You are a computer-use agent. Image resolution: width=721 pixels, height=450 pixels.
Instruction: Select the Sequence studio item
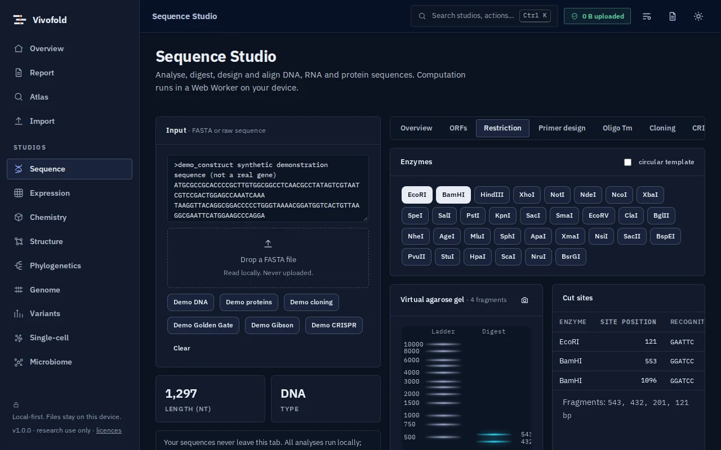(69, 169)
